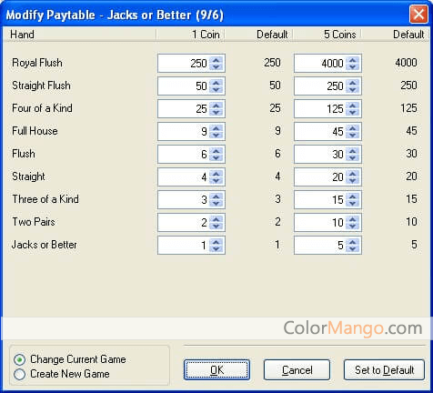433x393 pixels.
Task: Cancel the paytable changes
Action: (x=297, y=370)
